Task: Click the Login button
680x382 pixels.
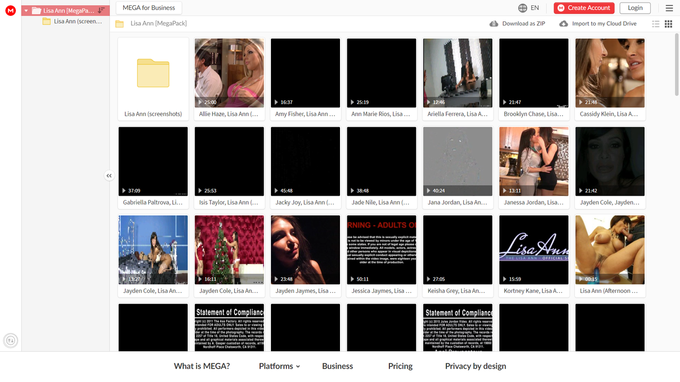Action: pos(635,8)
